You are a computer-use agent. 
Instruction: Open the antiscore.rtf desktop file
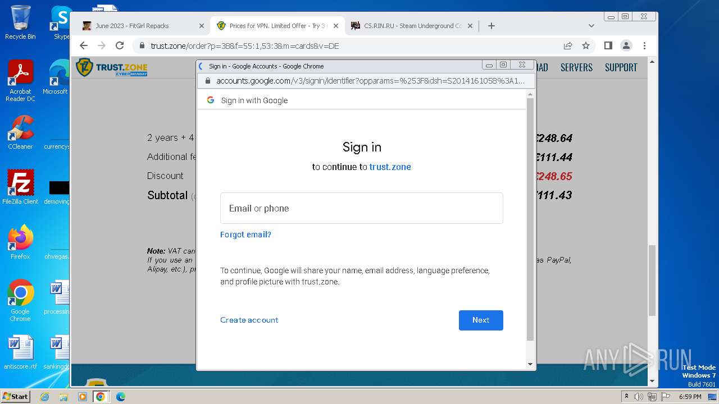[x=20, y=352]
